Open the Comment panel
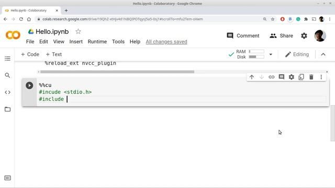Image resolution: width=335 pixels, height=188 pixels. (243, 36)
